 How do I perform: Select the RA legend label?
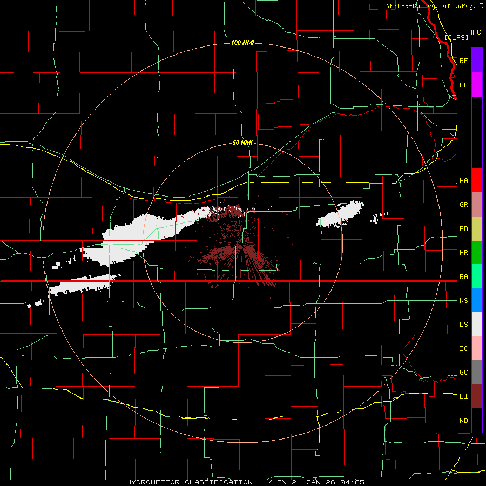tap(463, 277)
